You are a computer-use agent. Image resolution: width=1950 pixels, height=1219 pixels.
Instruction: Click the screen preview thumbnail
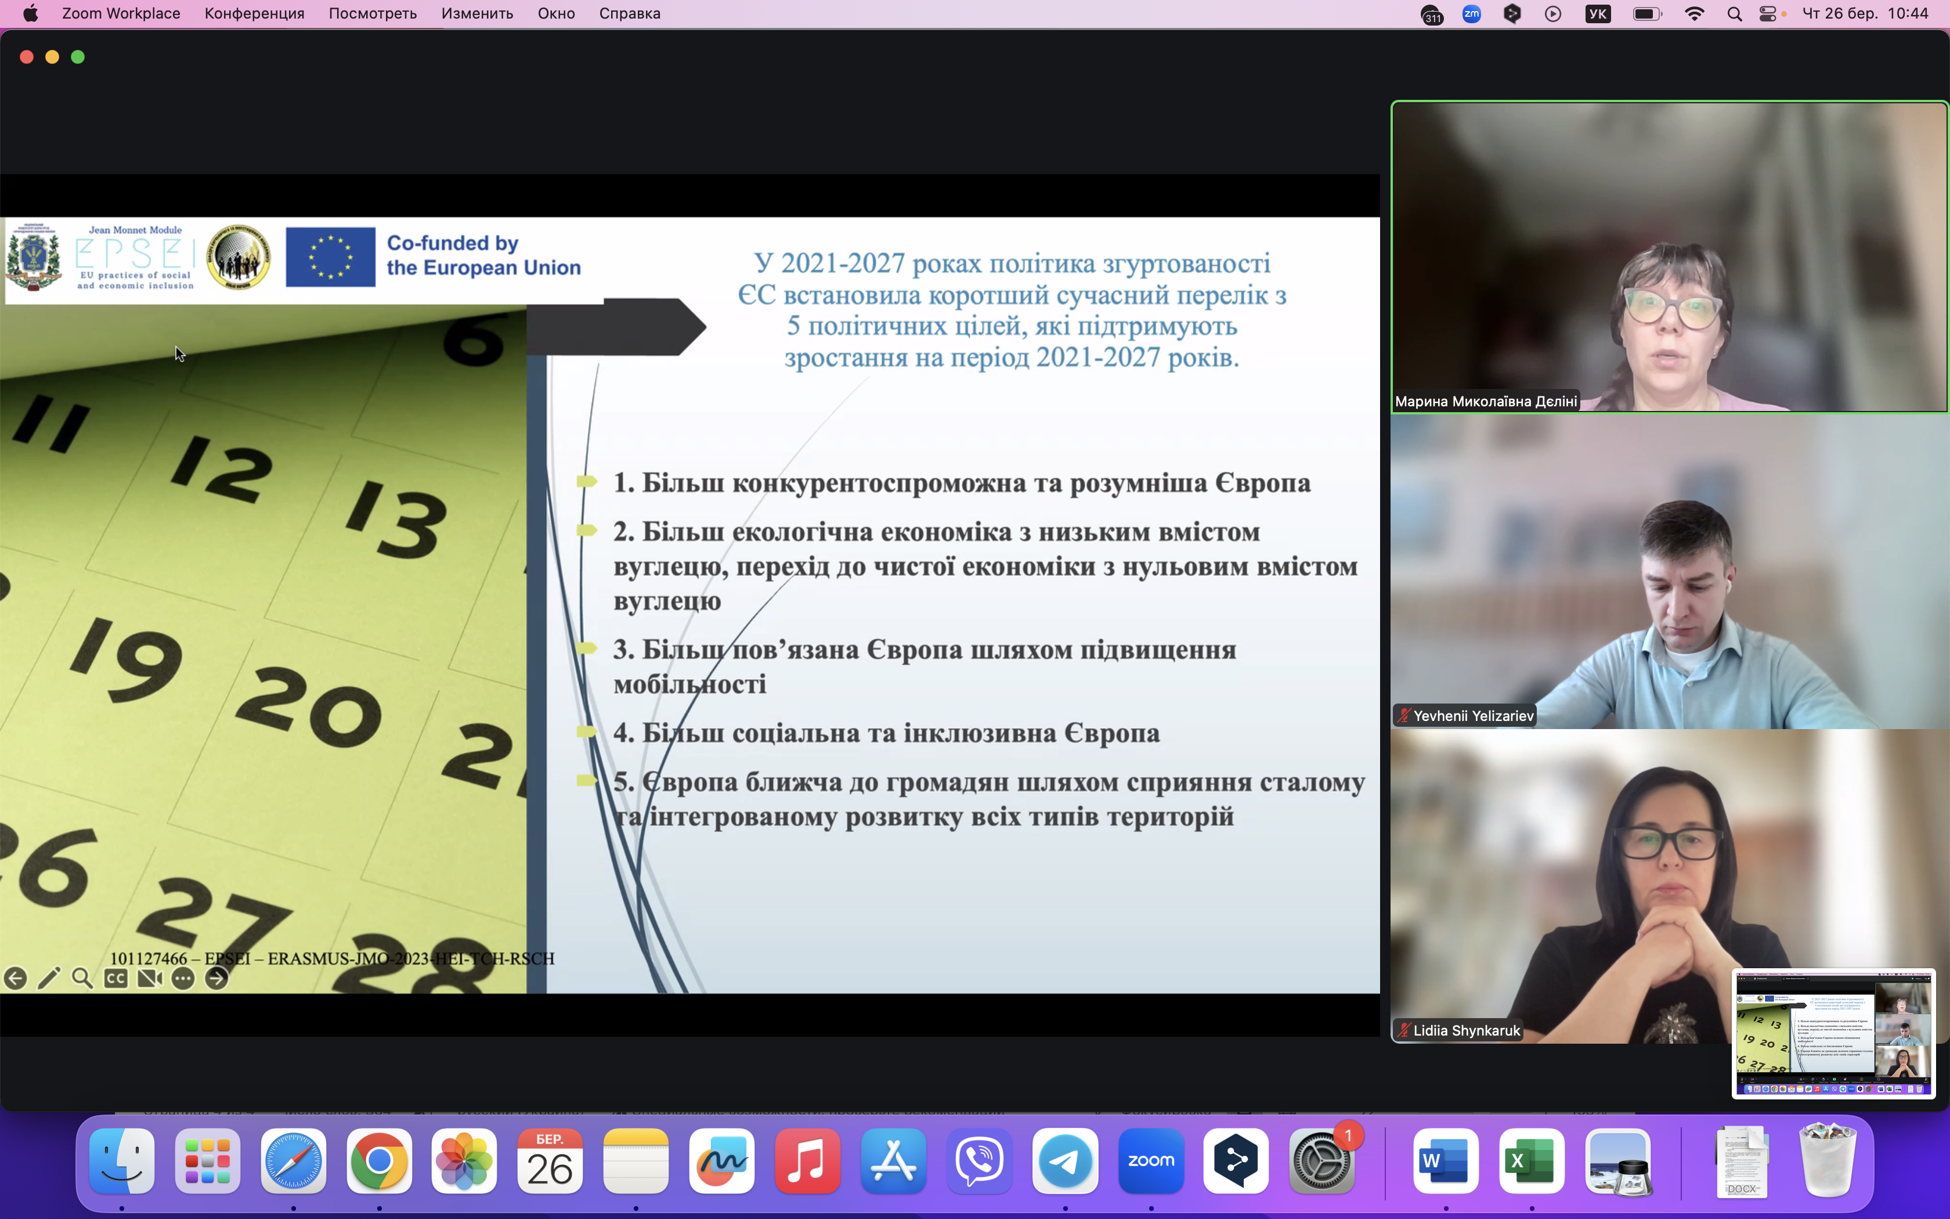1833,1034
